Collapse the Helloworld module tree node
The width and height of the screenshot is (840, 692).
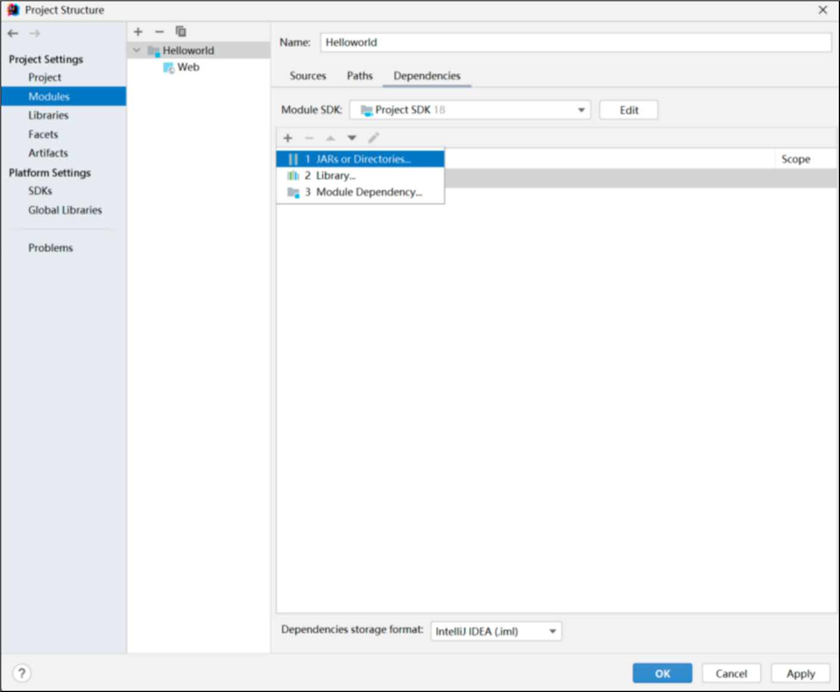coord(137,51)
